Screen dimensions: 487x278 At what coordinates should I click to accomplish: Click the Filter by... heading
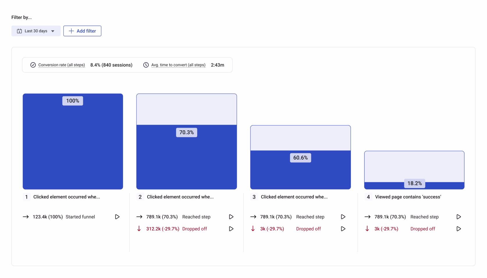point(22,17)
